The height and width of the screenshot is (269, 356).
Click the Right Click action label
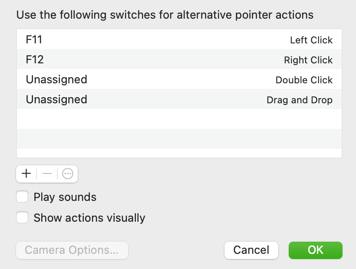tap(308, 60)
